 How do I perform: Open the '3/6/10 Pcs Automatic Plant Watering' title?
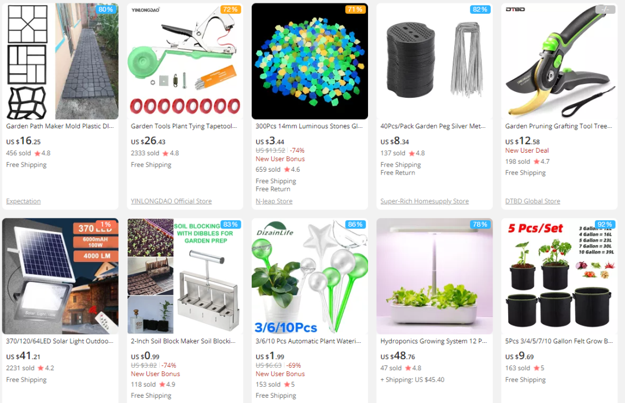308,341
